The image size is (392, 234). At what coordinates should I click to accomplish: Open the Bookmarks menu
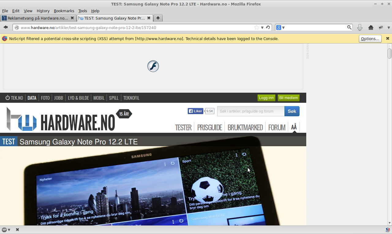[x=64, y=11]
